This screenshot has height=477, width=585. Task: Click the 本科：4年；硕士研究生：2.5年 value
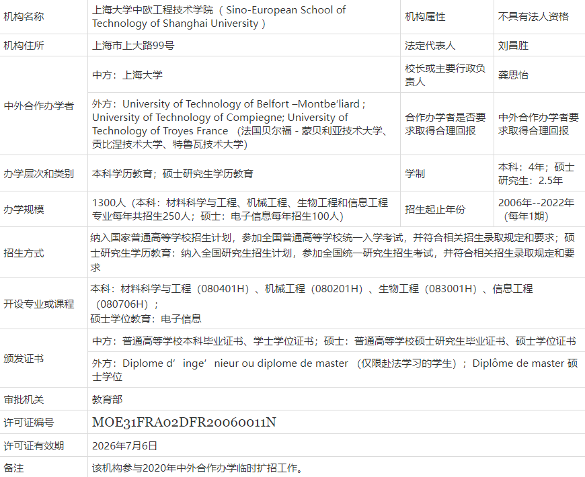536,173
